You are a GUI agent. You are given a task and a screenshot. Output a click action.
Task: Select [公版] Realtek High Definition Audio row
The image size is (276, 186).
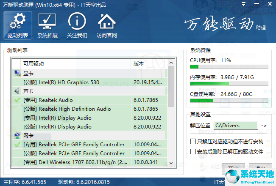[90, 109]
